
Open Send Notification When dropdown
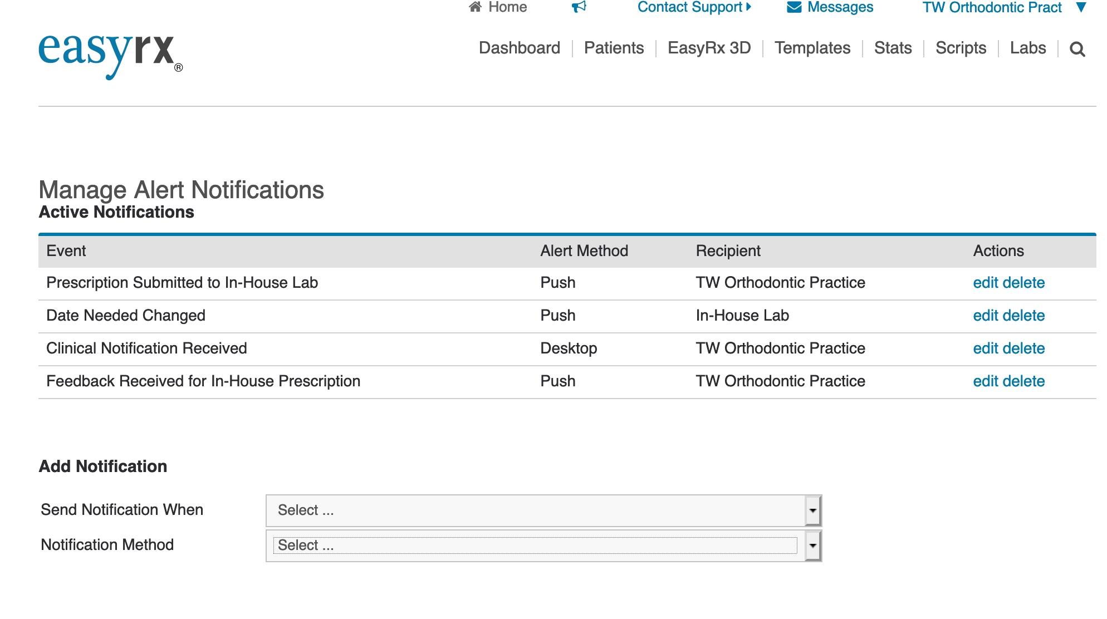[543, 510]
